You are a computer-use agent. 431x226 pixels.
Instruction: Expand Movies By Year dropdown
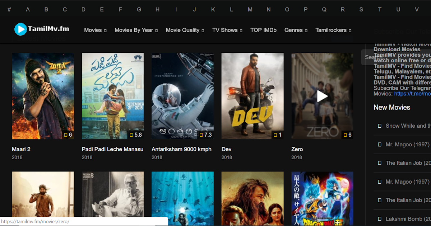coord(136,30)
